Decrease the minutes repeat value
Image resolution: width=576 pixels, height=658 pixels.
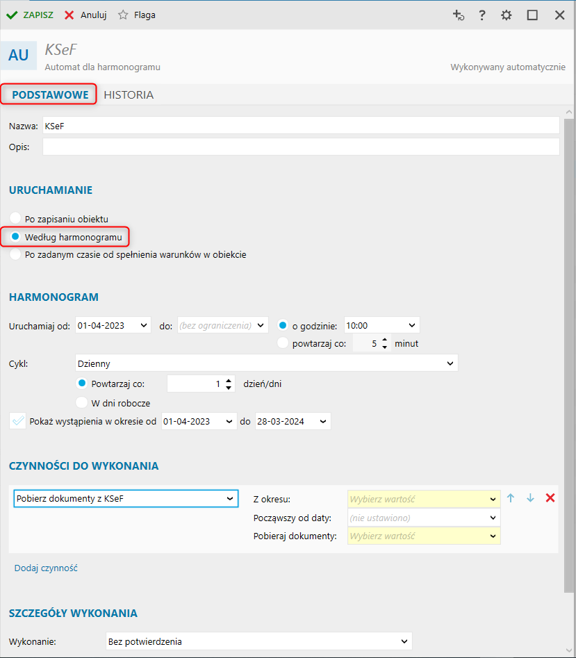(385, 347)
